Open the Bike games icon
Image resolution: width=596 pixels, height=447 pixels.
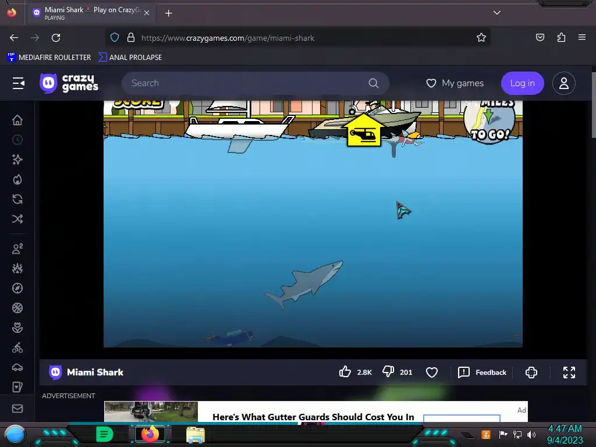click(17, 347)
